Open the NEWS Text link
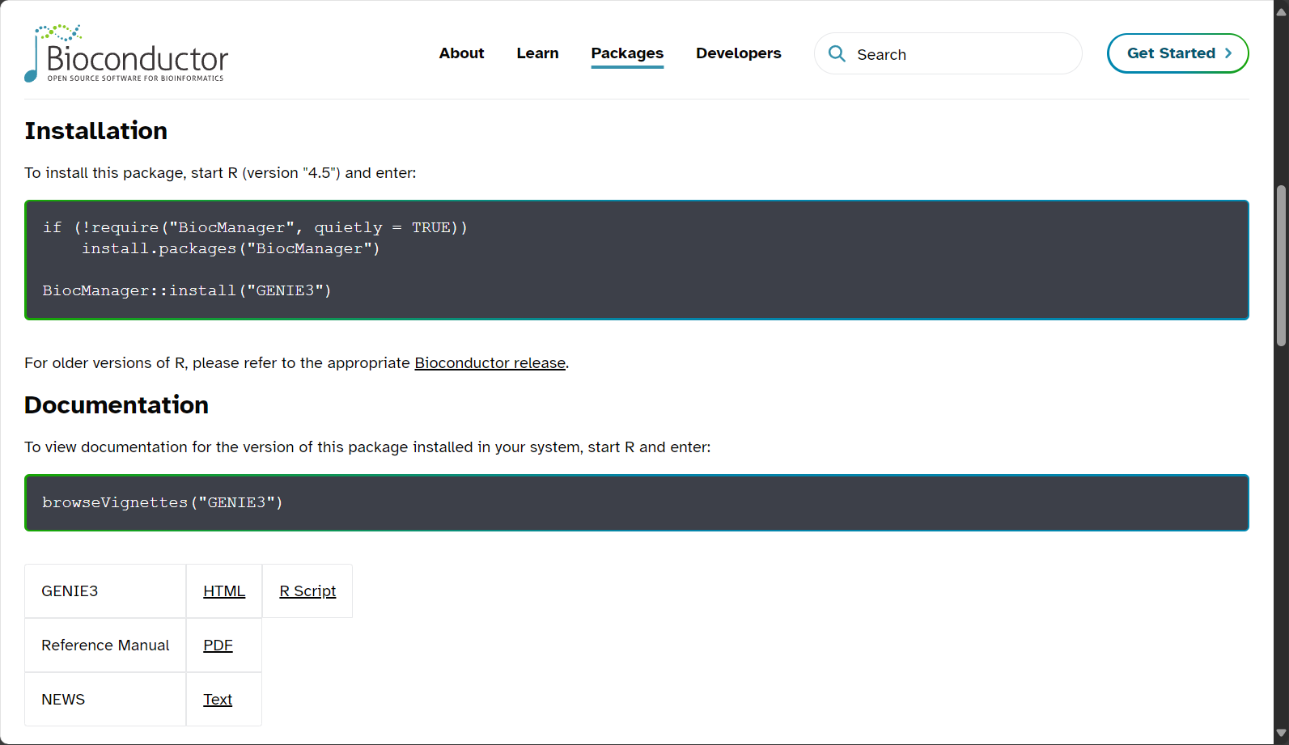The image size is (1289, 745). (x=218, y=700)
